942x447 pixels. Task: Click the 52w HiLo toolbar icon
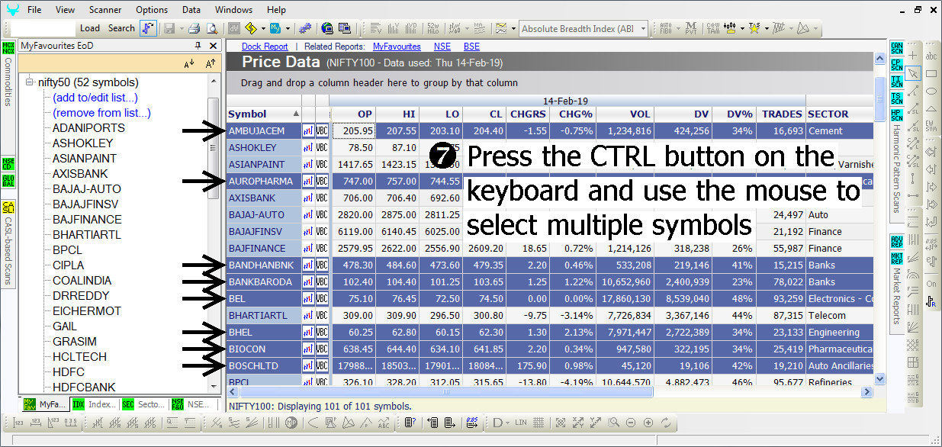tap(432, 28)
